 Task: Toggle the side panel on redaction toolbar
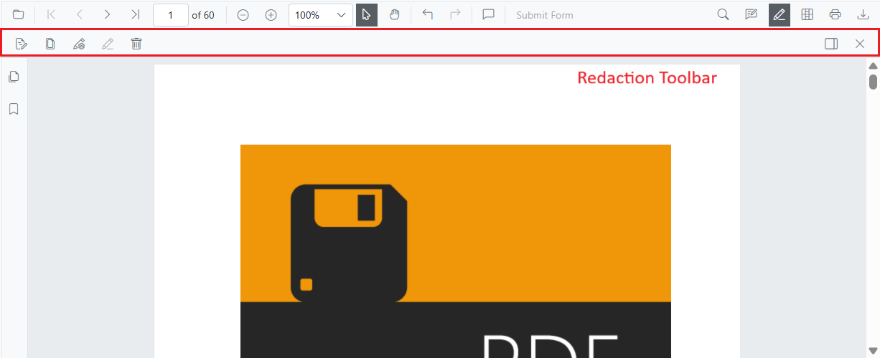pos(831,44)
